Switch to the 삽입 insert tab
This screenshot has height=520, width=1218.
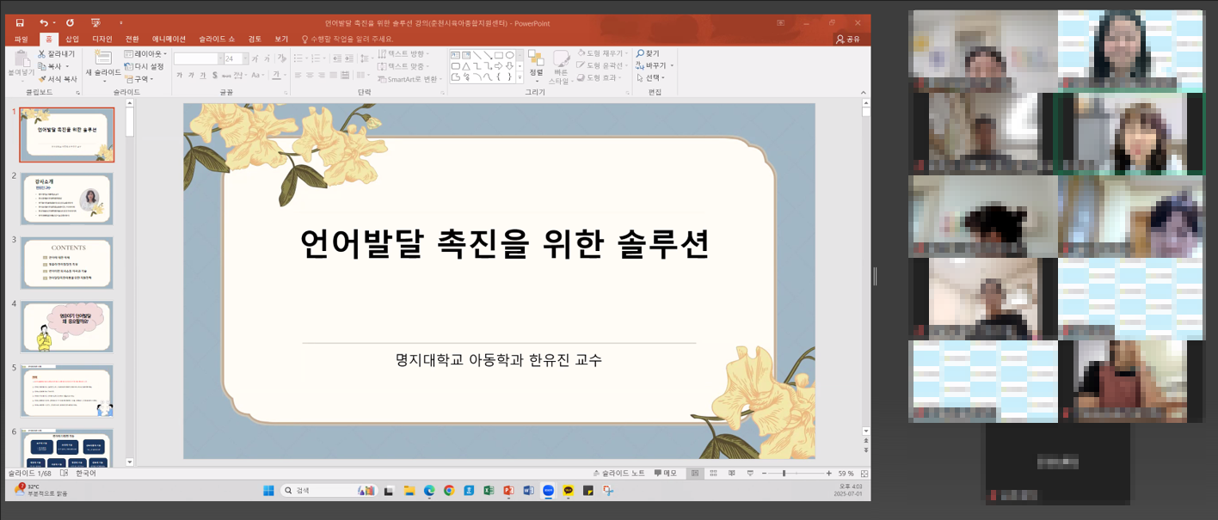[72, 39]
